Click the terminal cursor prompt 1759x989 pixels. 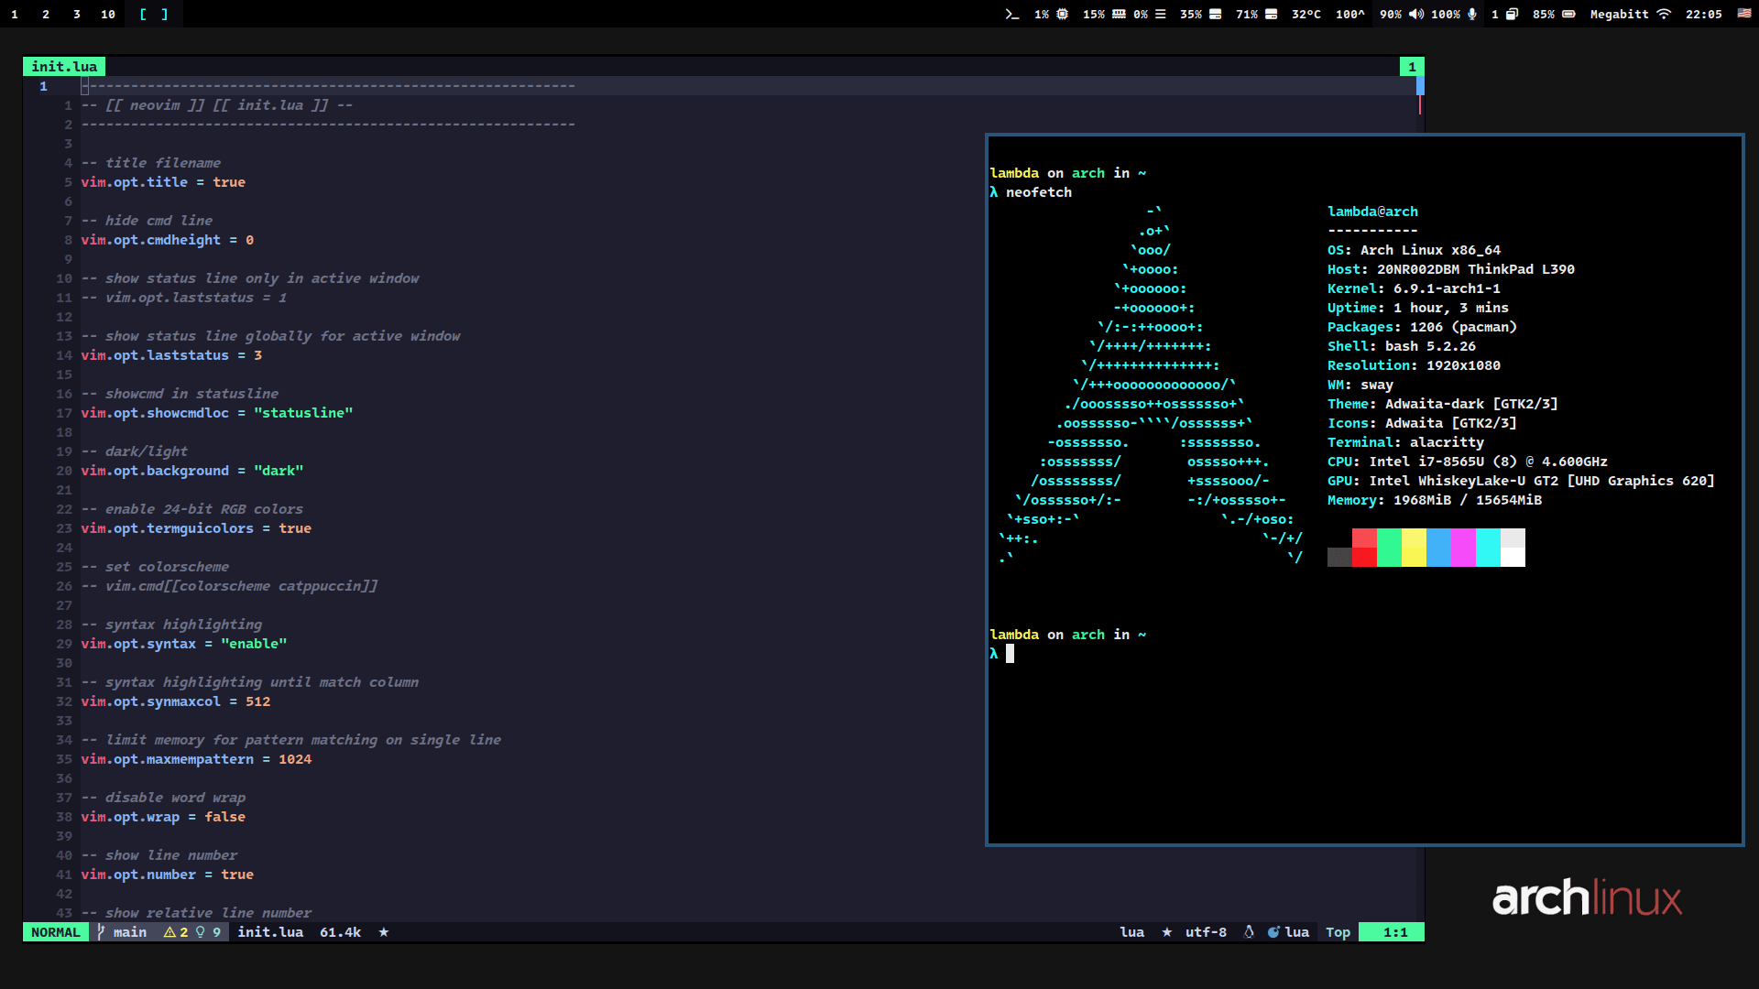click(1010, 654)
